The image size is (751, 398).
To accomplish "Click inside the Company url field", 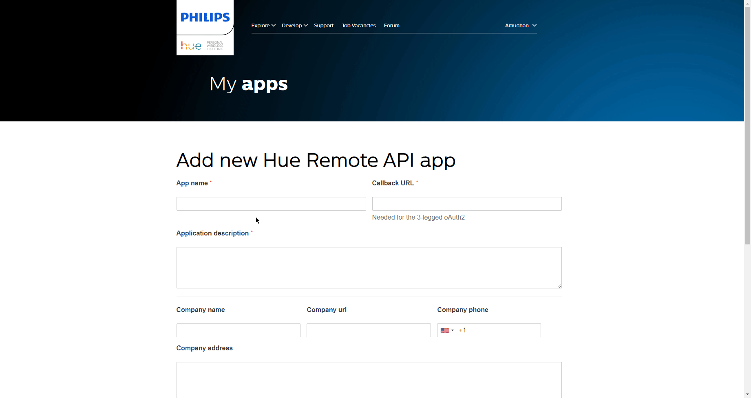I will 368,330.
